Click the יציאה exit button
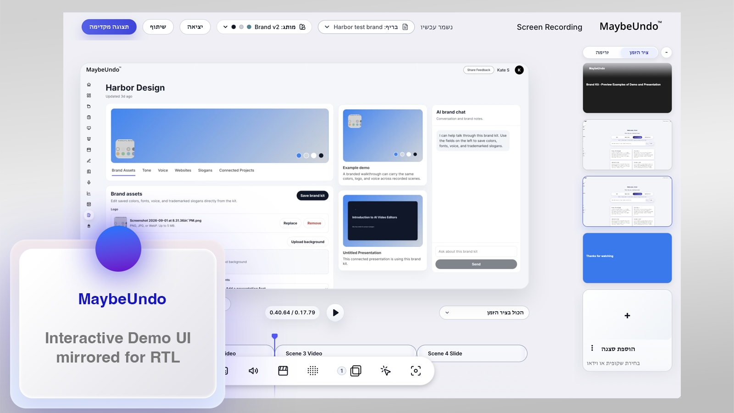Screen dimensions: 734x413 195,27
